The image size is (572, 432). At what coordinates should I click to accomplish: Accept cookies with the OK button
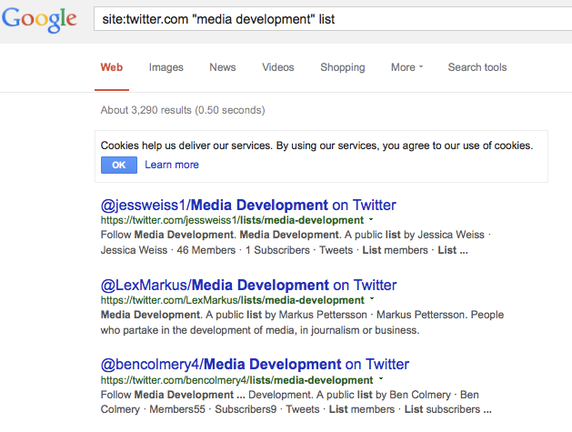pos(119,165)
